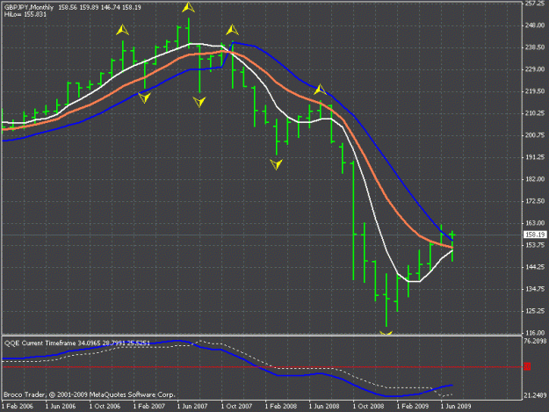Click the 1 Oct 2008 date label
549x412 pixels.
click(x=368, y=406)
